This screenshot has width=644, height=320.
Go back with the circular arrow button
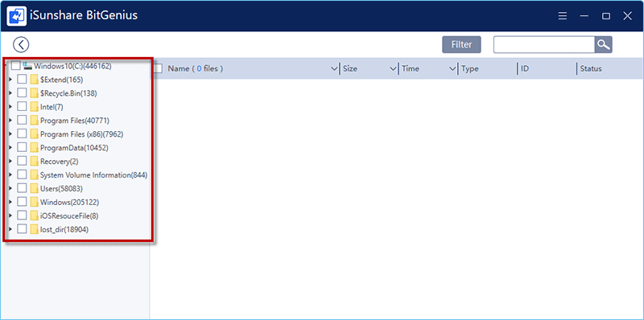tap(21, 44)
